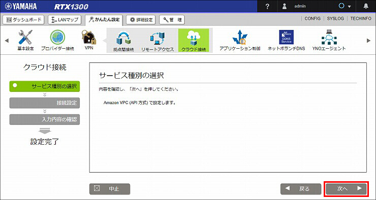Open the CONFIG link
The width and height of the screenshot is (376, 200).
click(x=312, y=18)
